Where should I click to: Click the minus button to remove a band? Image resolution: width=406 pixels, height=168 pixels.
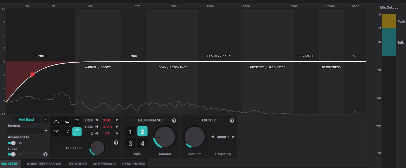click(45, 119)
